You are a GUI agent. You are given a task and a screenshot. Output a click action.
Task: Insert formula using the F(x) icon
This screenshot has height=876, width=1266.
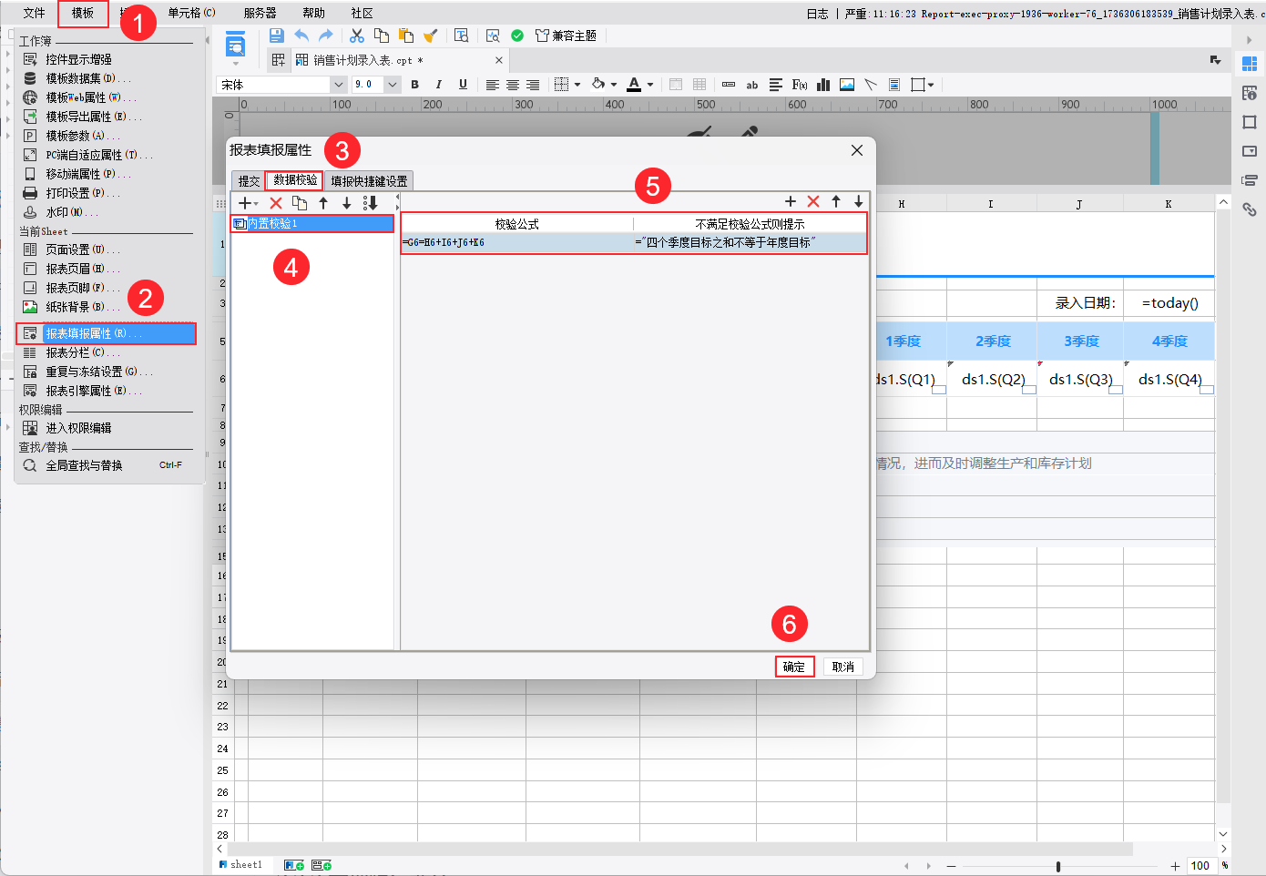(x=800, y=85)
